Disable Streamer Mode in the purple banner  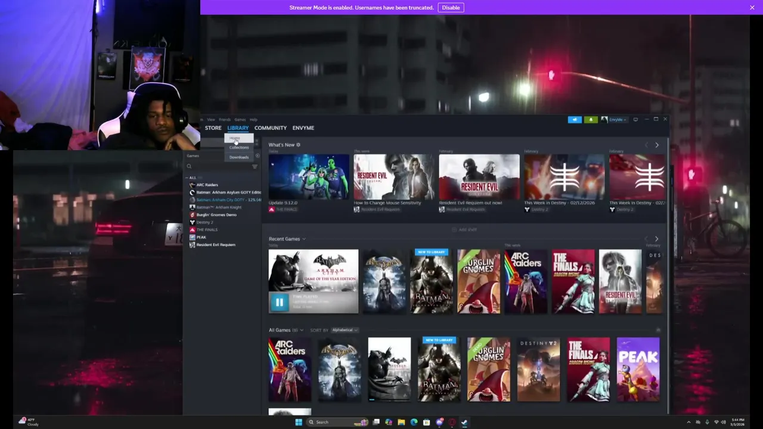click(451, 8)
